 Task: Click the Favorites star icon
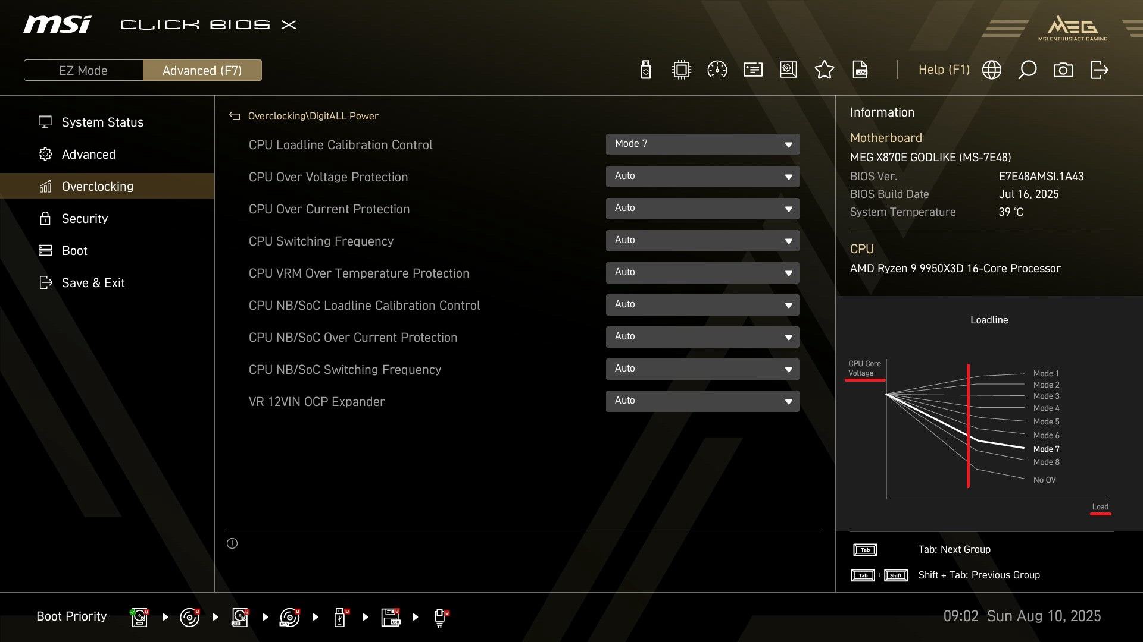coord(824,70)
